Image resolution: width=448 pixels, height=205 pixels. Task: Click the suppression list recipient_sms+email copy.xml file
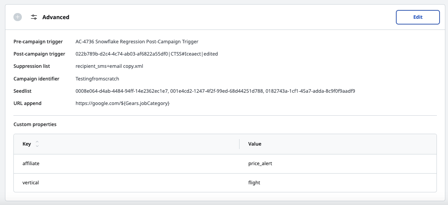point(109,66)
